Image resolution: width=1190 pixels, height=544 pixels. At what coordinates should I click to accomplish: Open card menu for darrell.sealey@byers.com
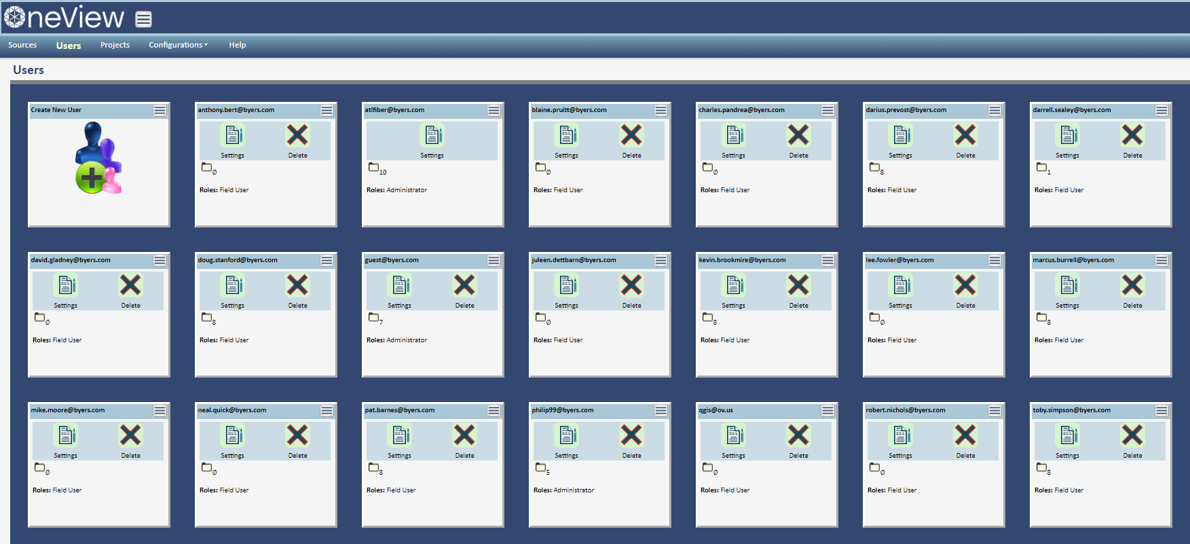tap(1161, 111)
